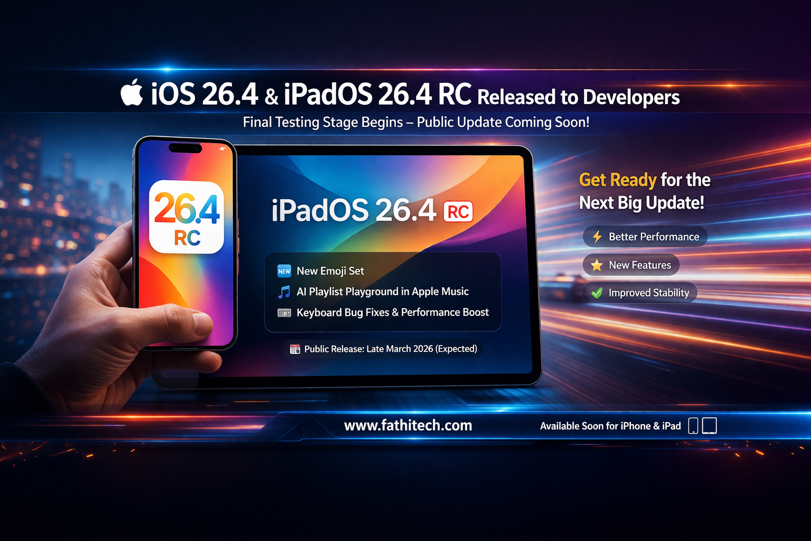Click the gold star icon
811x541 pixels.
[597, 265]
